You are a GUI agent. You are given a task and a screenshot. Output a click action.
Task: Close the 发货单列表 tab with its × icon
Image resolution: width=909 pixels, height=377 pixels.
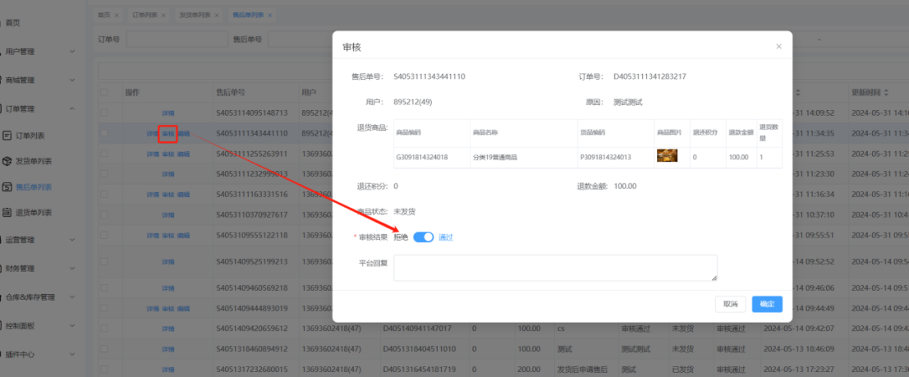(217, 15)
